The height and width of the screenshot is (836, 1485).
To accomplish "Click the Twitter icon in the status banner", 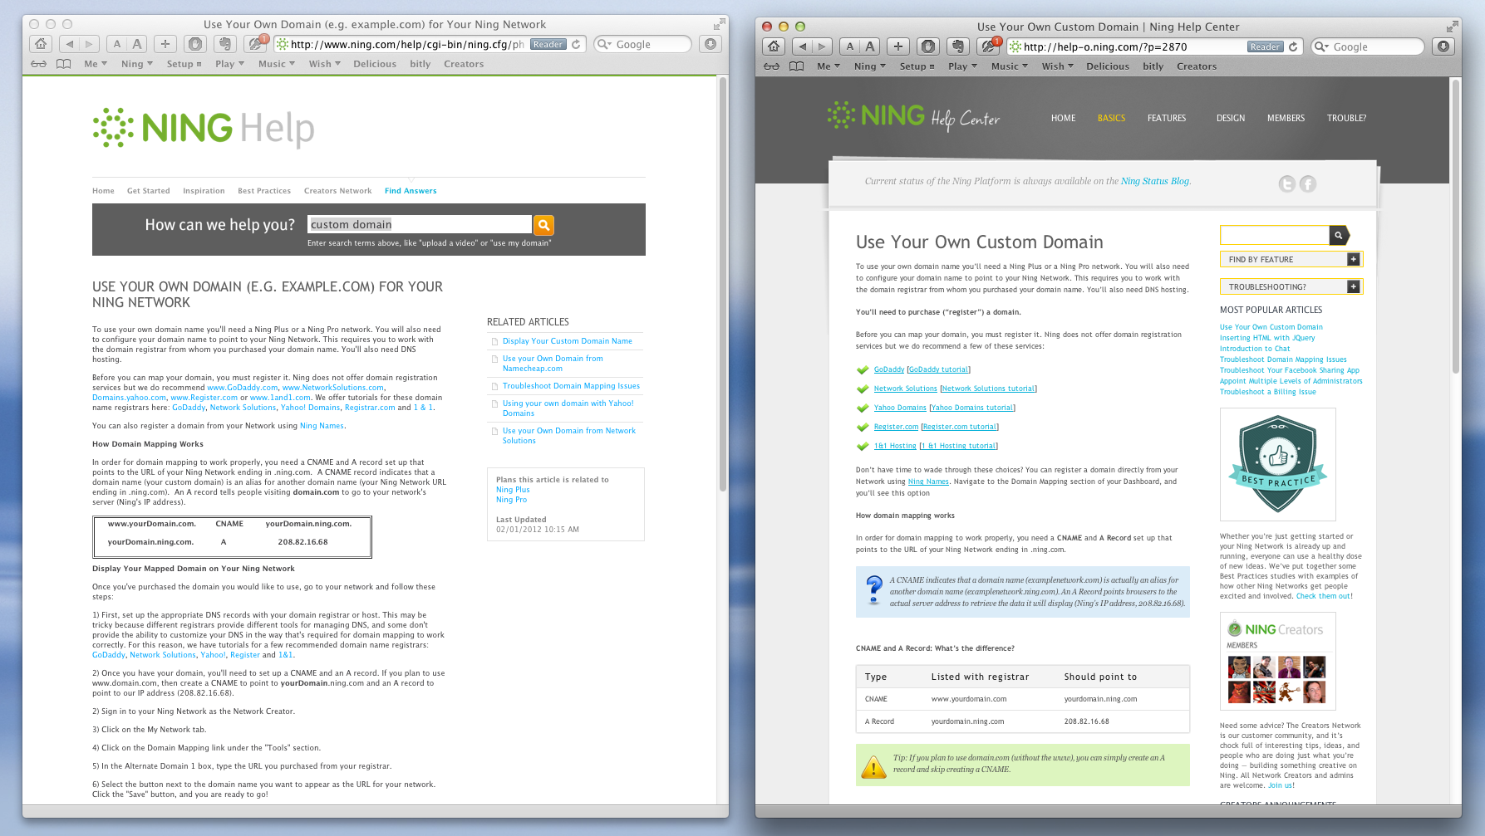I will click(1286, 184).
